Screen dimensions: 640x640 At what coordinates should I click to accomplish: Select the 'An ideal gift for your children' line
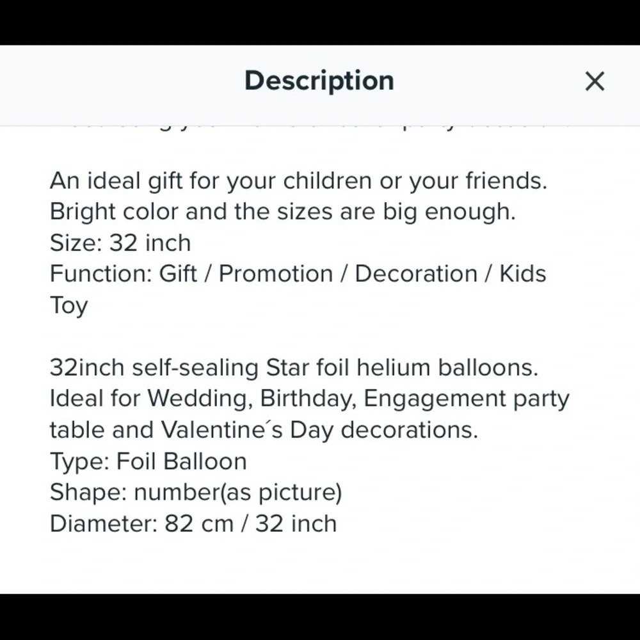point(298,181)
